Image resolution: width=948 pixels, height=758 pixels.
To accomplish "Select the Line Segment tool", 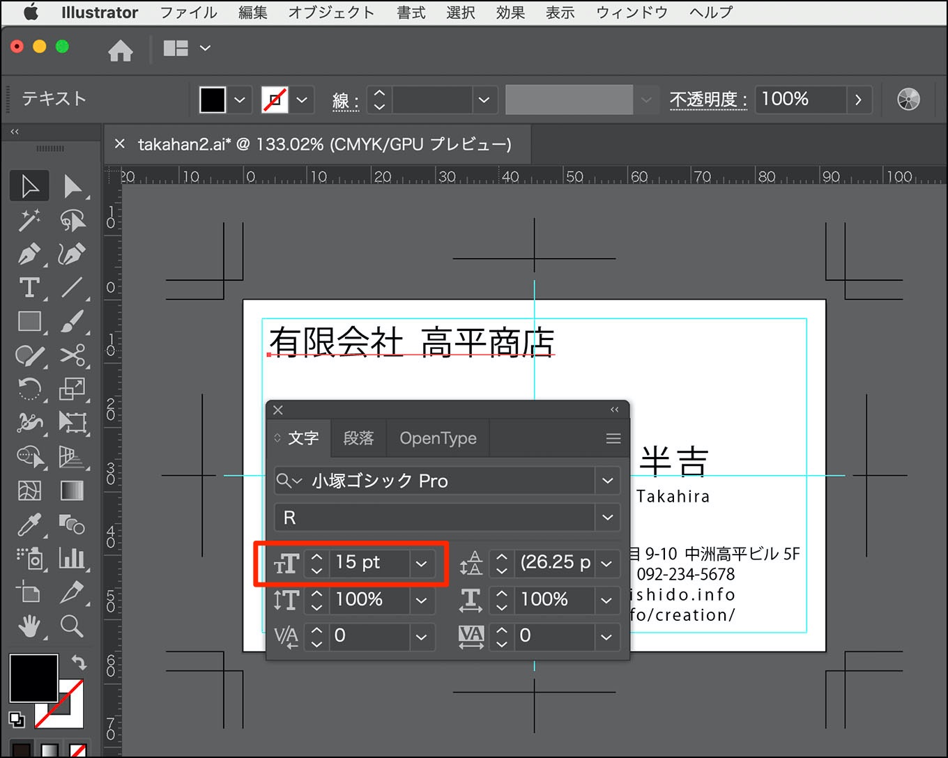I will pos(72,288).
